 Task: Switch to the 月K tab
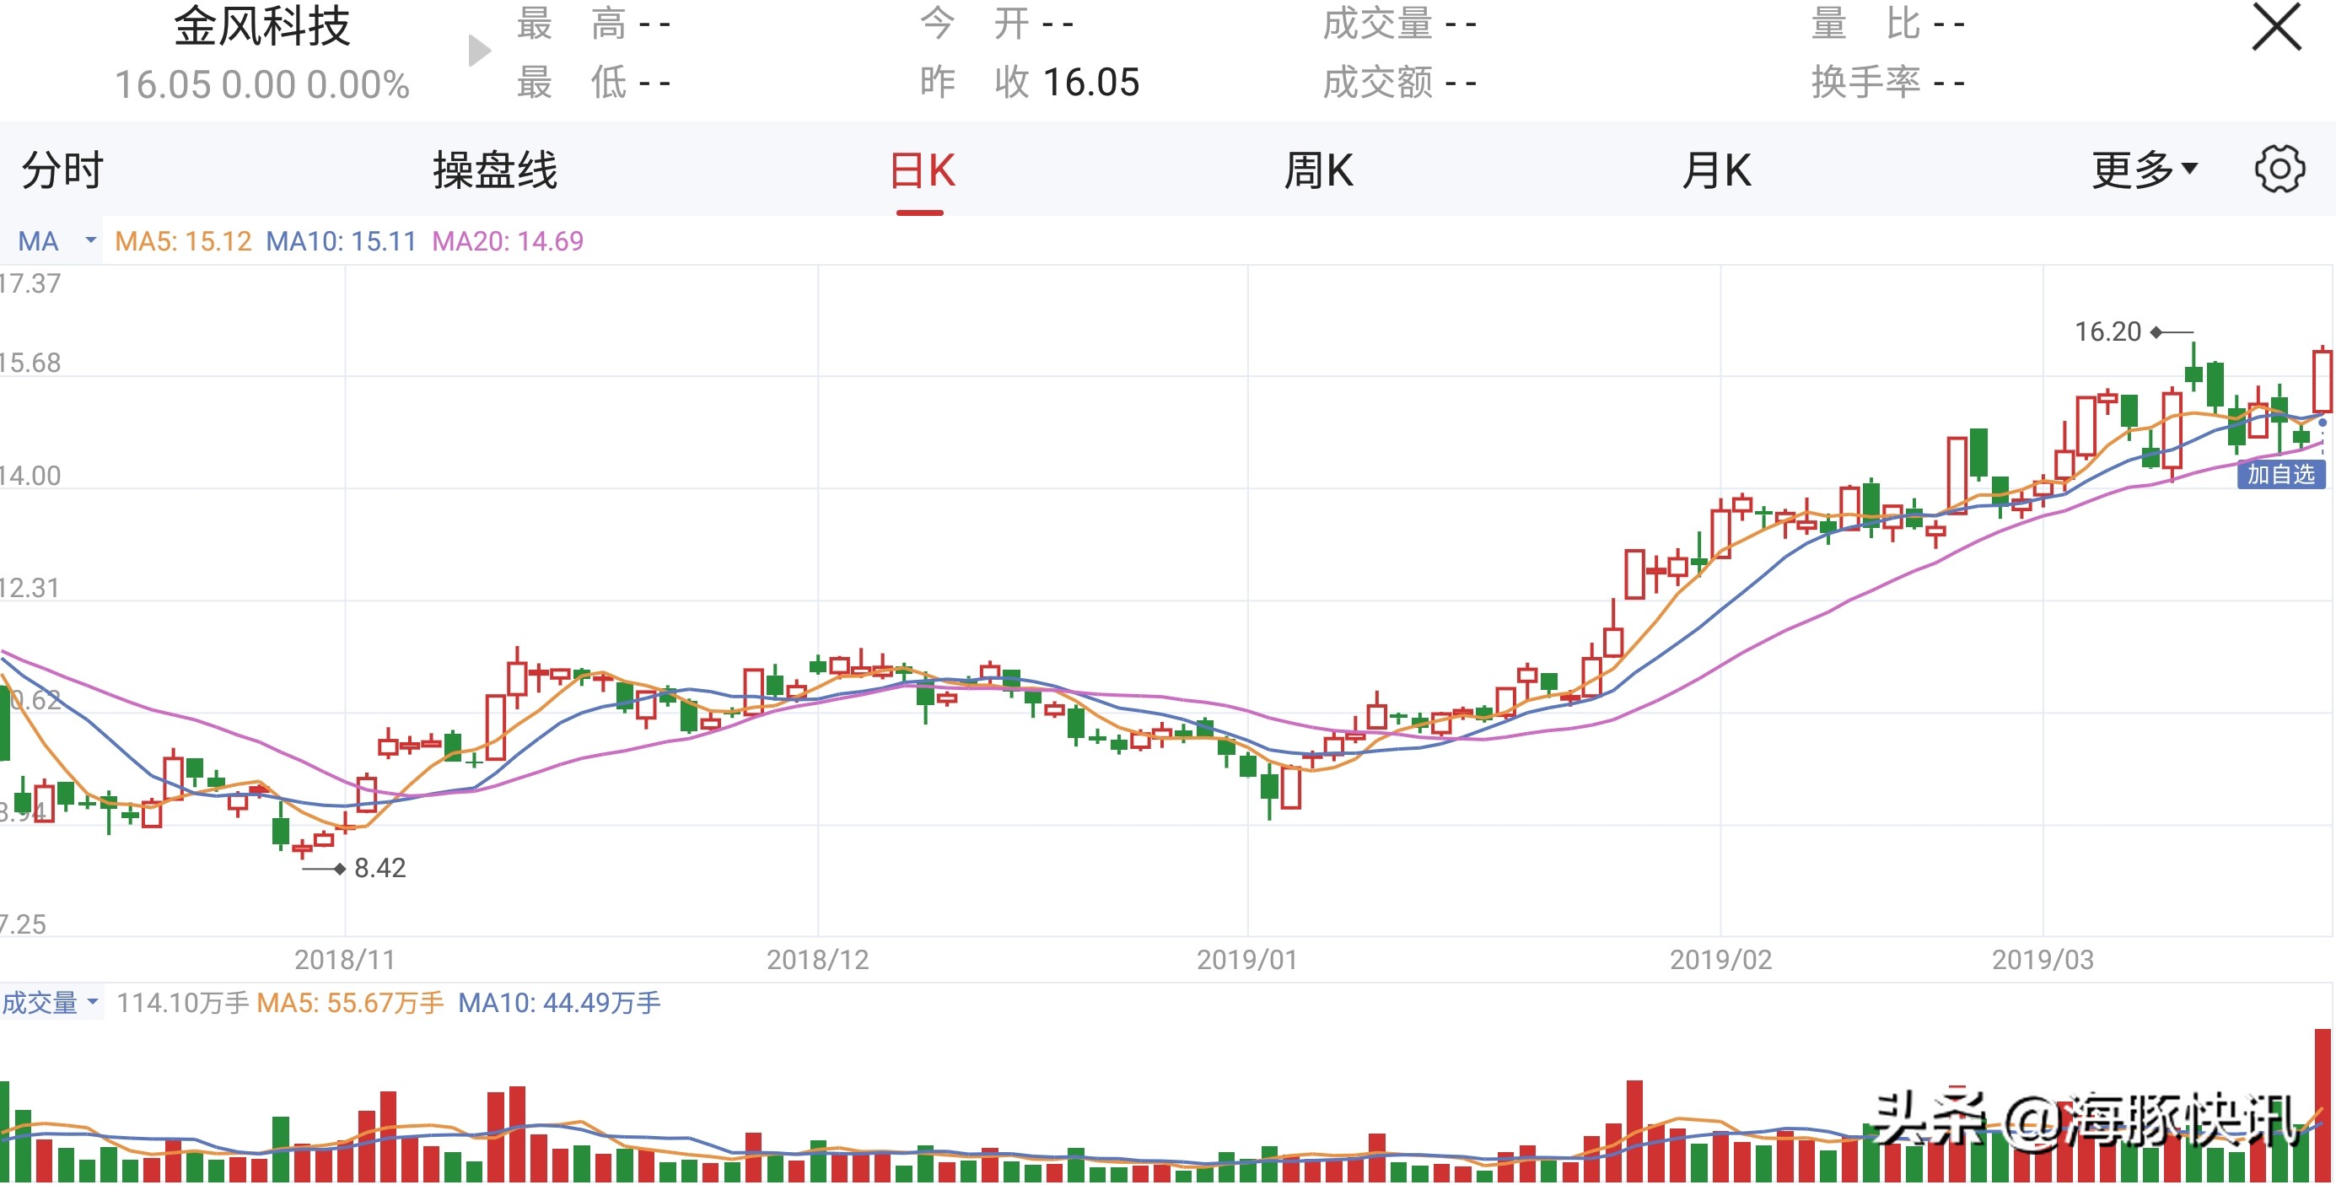point(1717,170)
